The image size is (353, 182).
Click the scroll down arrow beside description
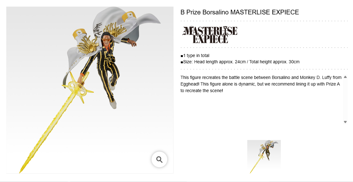coord(345,122)
